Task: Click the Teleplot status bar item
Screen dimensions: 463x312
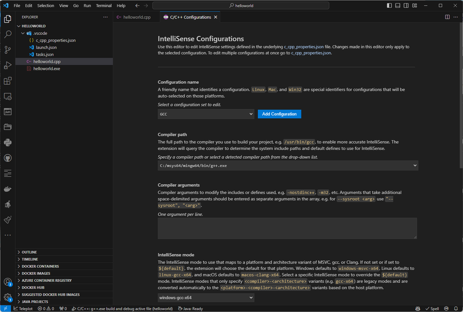Action: pyautogui.click(x=24, y=309)
